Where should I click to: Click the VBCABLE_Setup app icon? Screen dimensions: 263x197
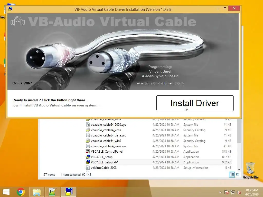point(88,157)
